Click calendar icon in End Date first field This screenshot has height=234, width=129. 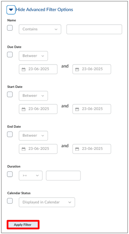pyautogui.click(x=24, y=149)
